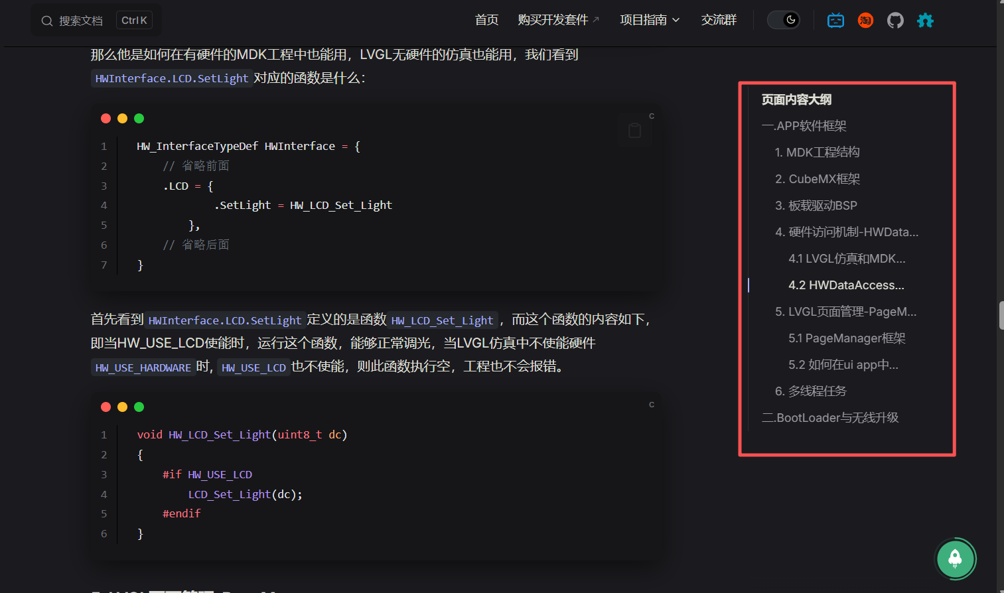Image resolution: width=1004 pixels, height=593 pixels.
Task: Jump to 3. 板载驱动BSP section
Action: pos(816,206)
